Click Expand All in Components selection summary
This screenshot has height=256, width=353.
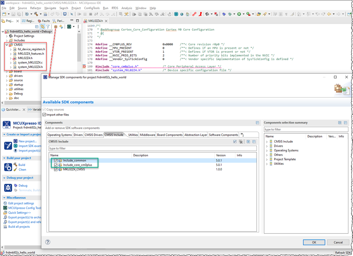point(340,123)
